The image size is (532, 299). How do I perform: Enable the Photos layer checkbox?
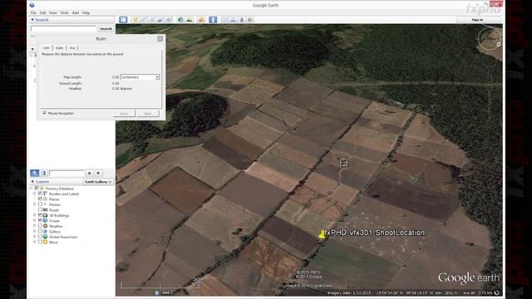(40, 204)
